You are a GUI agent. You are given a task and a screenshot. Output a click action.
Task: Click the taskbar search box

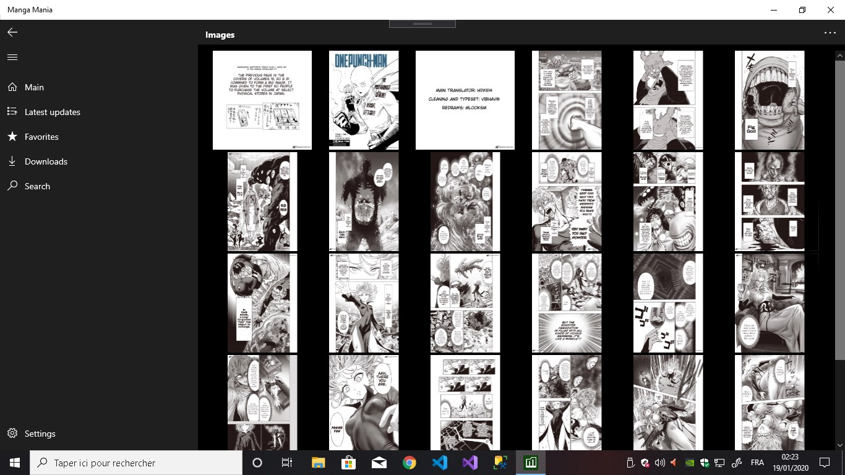tap(136, 463)
